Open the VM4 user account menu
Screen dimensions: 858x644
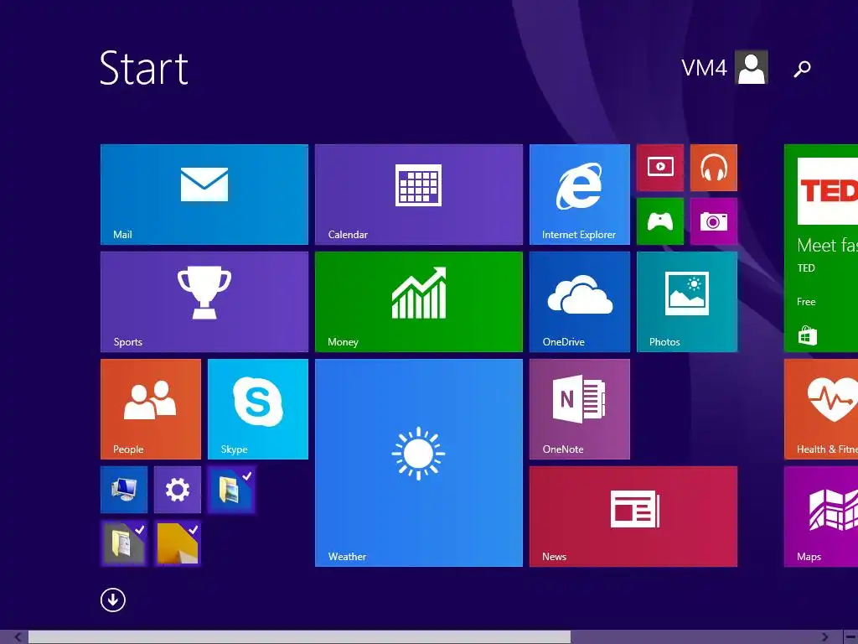pyautogui.click(x=724, y=67)
